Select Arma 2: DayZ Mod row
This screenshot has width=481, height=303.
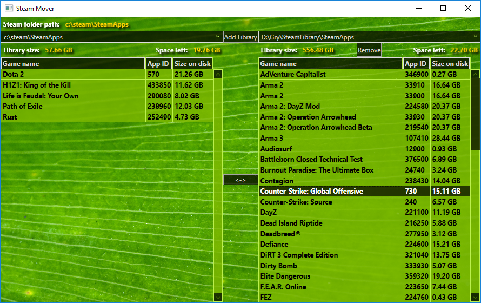364,106
